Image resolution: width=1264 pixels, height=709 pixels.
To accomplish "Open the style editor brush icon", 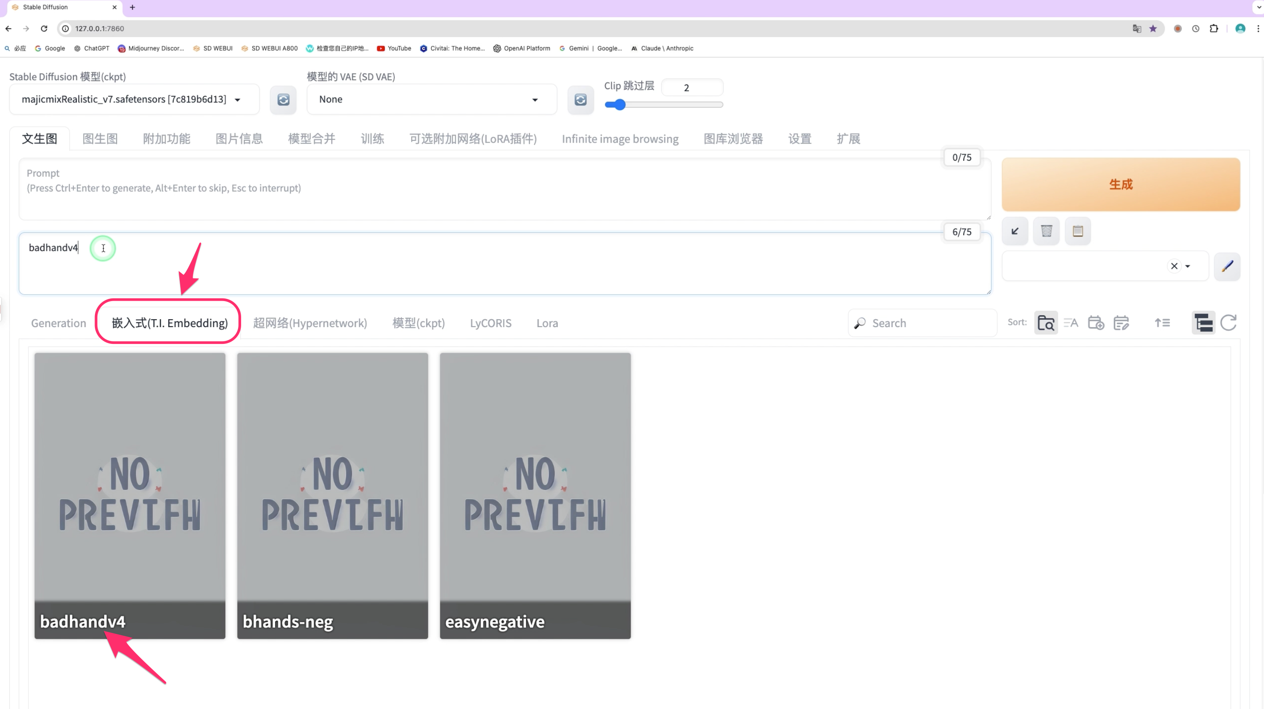I will tap(1227, 266).
